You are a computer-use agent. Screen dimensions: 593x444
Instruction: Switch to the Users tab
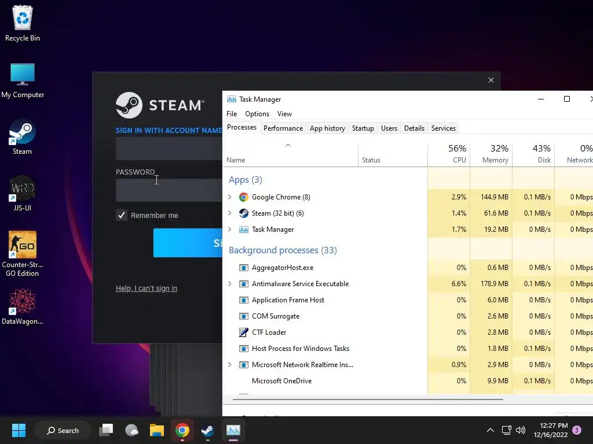[x=389, y=128]
